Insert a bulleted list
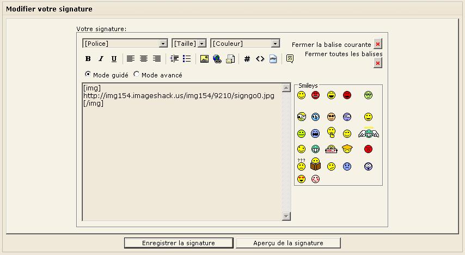This screenshot has height=255, width=465. pyautogui.click(x=187, y=59)
